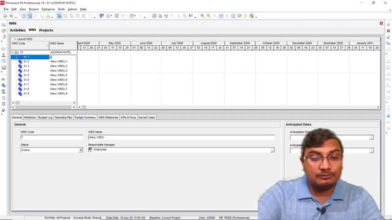
Task: Open the Enterprise menu
Action: pyautogui.click(x=48, y=9)
